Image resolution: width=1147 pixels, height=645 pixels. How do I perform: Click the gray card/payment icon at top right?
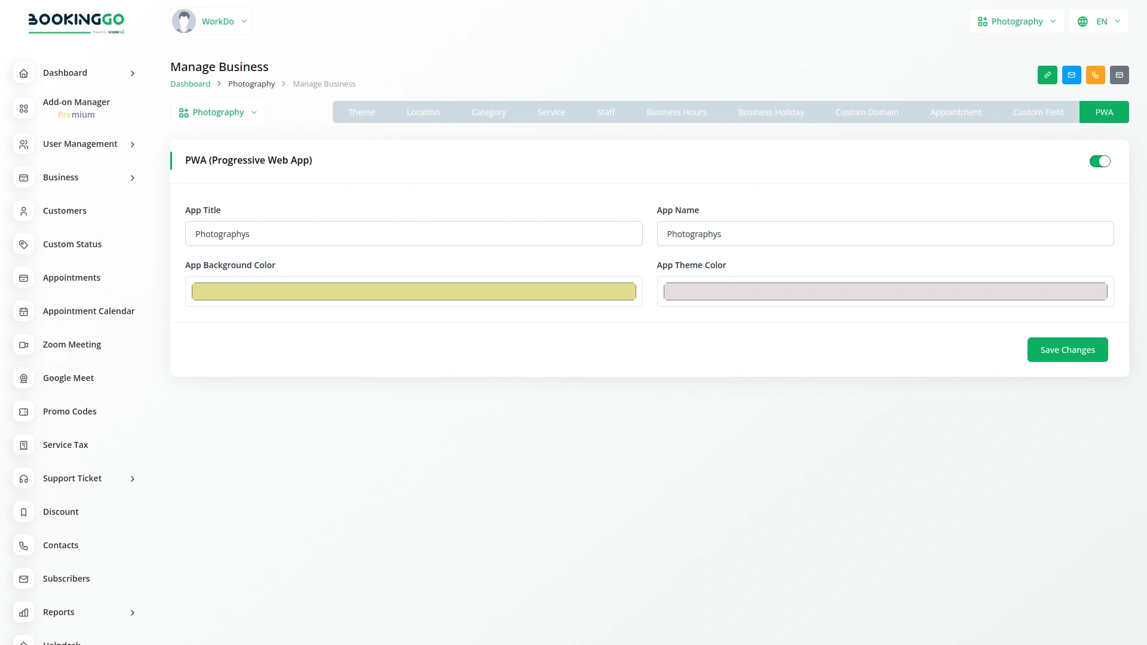tap(1120, 75)
